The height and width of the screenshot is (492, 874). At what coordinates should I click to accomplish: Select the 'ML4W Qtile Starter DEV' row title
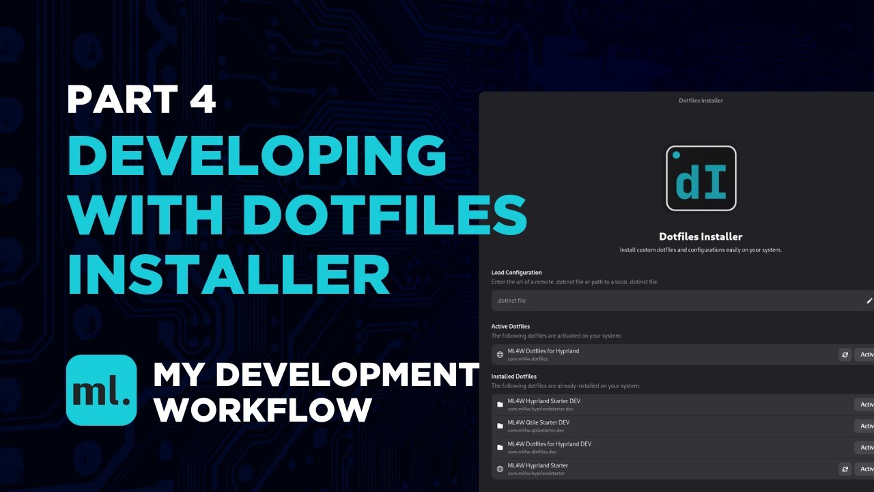(x=539, y=422)
